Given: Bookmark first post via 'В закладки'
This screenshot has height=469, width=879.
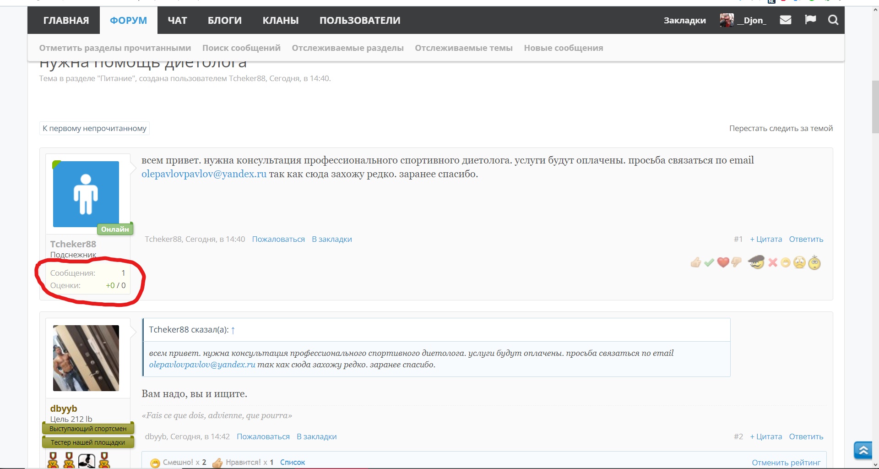Looking at the screenshot, I should click(x=332, y=239).
